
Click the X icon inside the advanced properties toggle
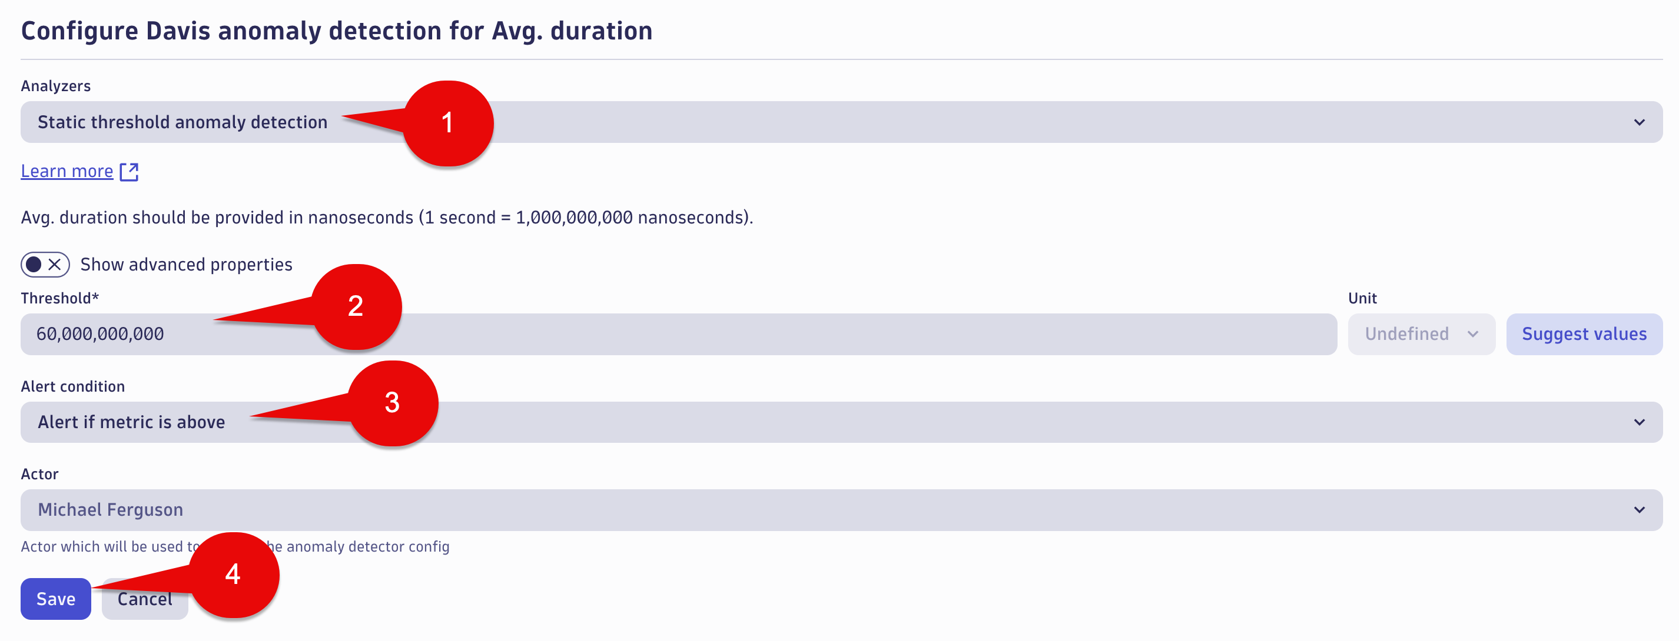click(55, 264)
